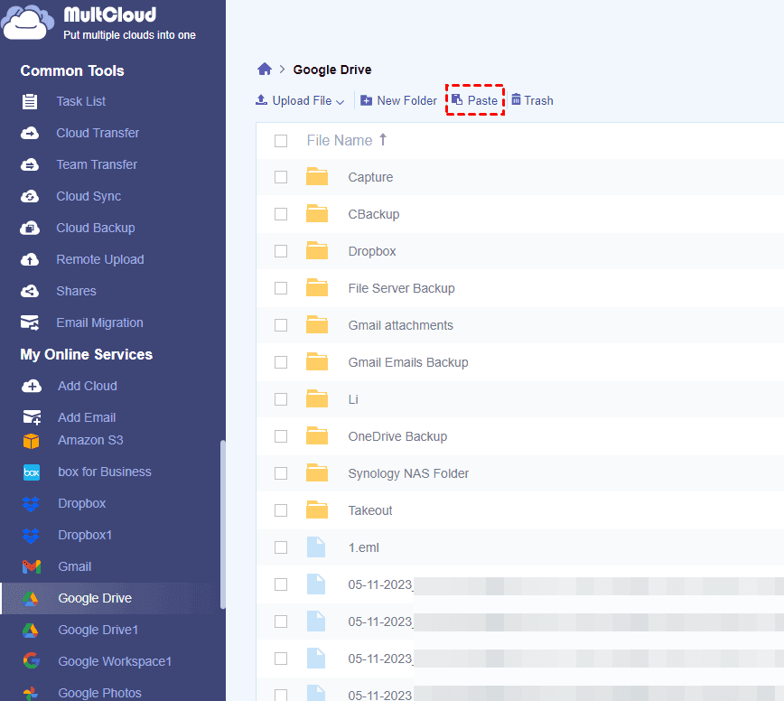Click the Cloud Sync icon

30,197
